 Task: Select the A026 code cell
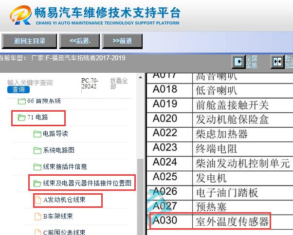pos(169,193)
